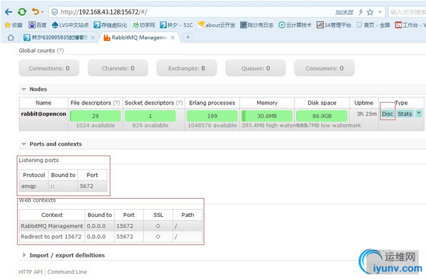Click port 55672 cell
The image size is (426, 279).
pos(129,237)
